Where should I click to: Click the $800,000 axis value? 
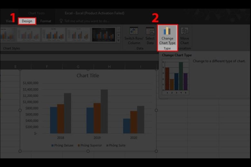(32, 108)
